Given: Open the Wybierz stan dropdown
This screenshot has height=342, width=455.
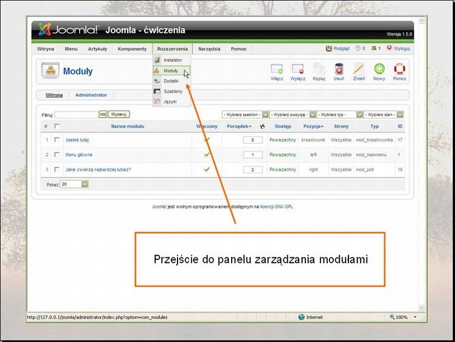Looking at the screenshot, I should 383,115.
